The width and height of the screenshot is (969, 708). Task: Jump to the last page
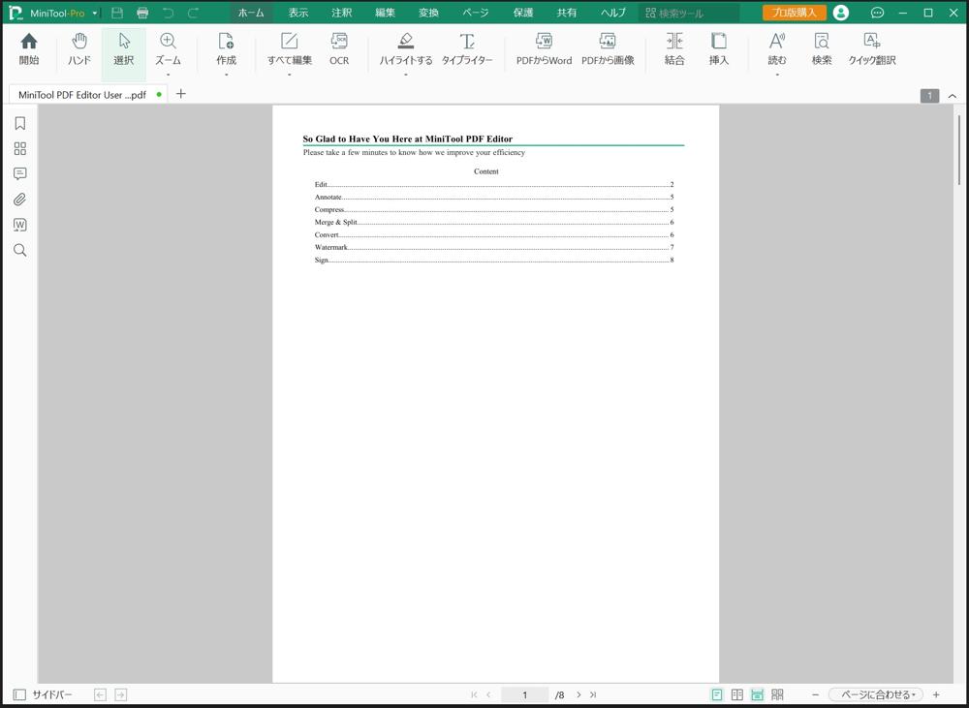click(593, 694)
